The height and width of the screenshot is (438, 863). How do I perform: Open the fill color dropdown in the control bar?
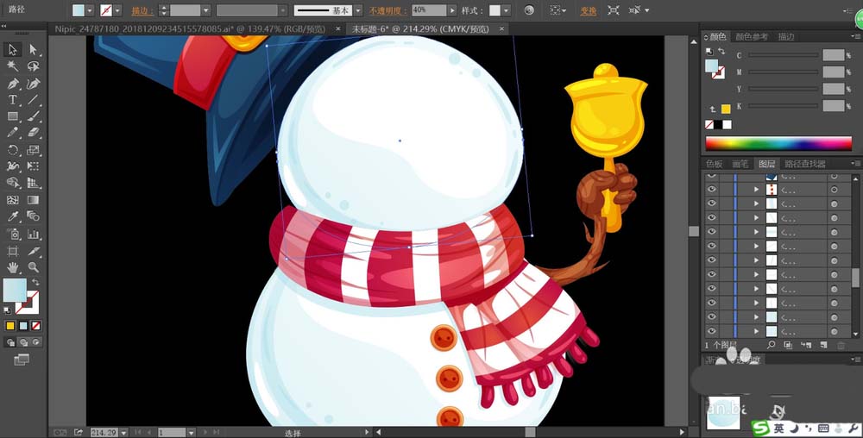click(90, 10)
